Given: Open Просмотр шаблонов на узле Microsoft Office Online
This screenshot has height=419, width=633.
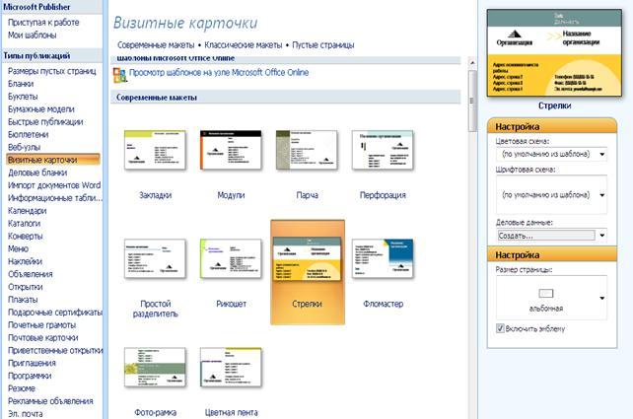Looking at the screenshot, I should tap(219, 73).
